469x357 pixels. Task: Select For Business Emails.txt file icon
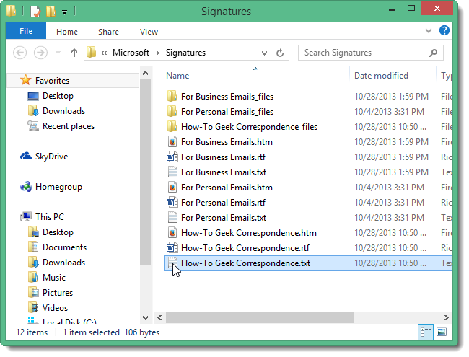172,172
